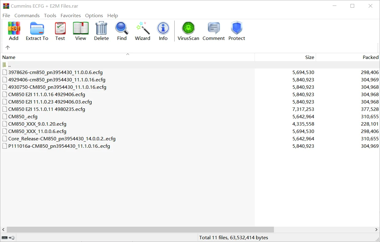The image size is (380, 242).
Task: Click the horizontal scrollbar thumb
Action: [140, 229]
